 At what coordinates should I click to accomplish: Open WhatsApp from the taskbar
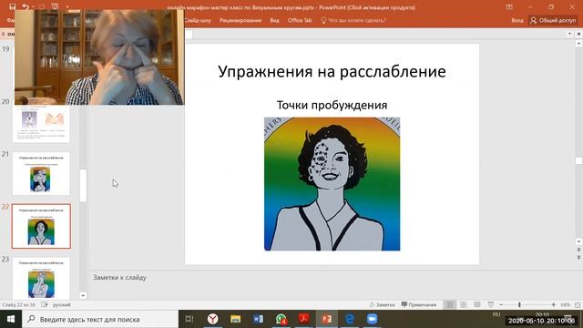click(281, 319)
